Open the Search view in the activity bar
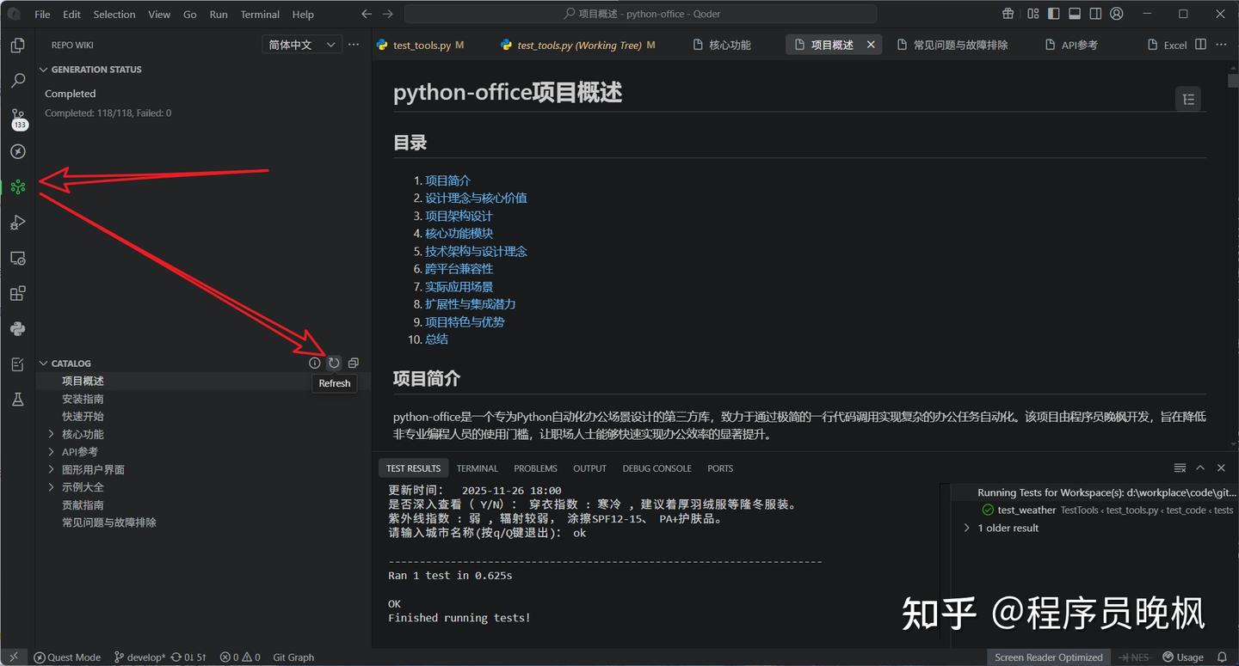Screen dimensions: 1239x666 pos(17,80)
